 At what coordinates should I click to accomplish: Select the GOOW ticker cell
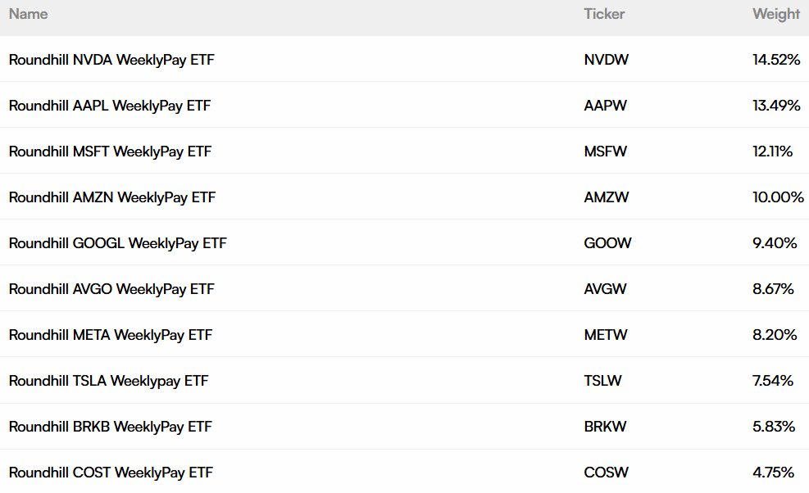click(x=607, y=243)
